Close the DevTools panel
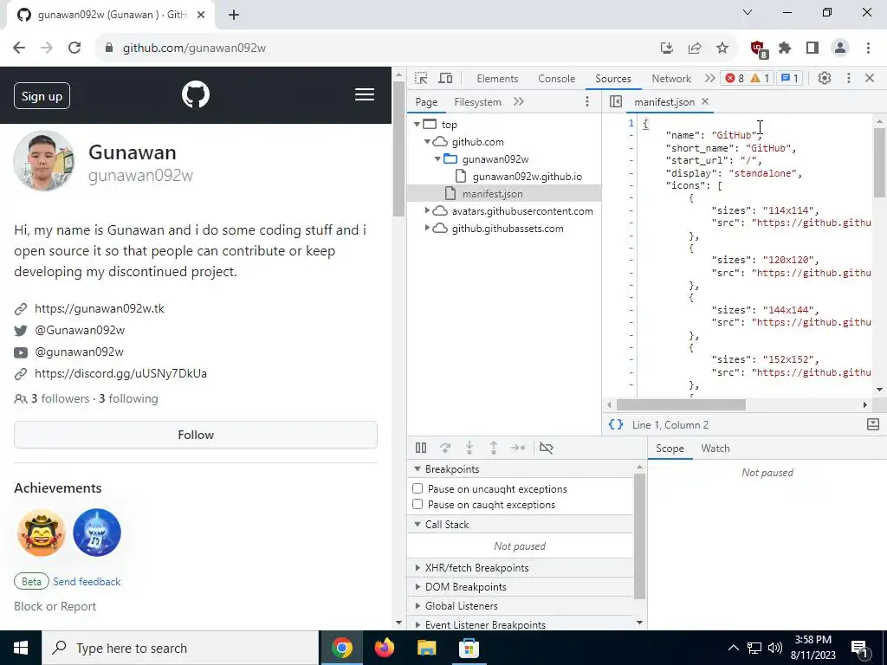887x665 pixels. (x=870, y=78)
